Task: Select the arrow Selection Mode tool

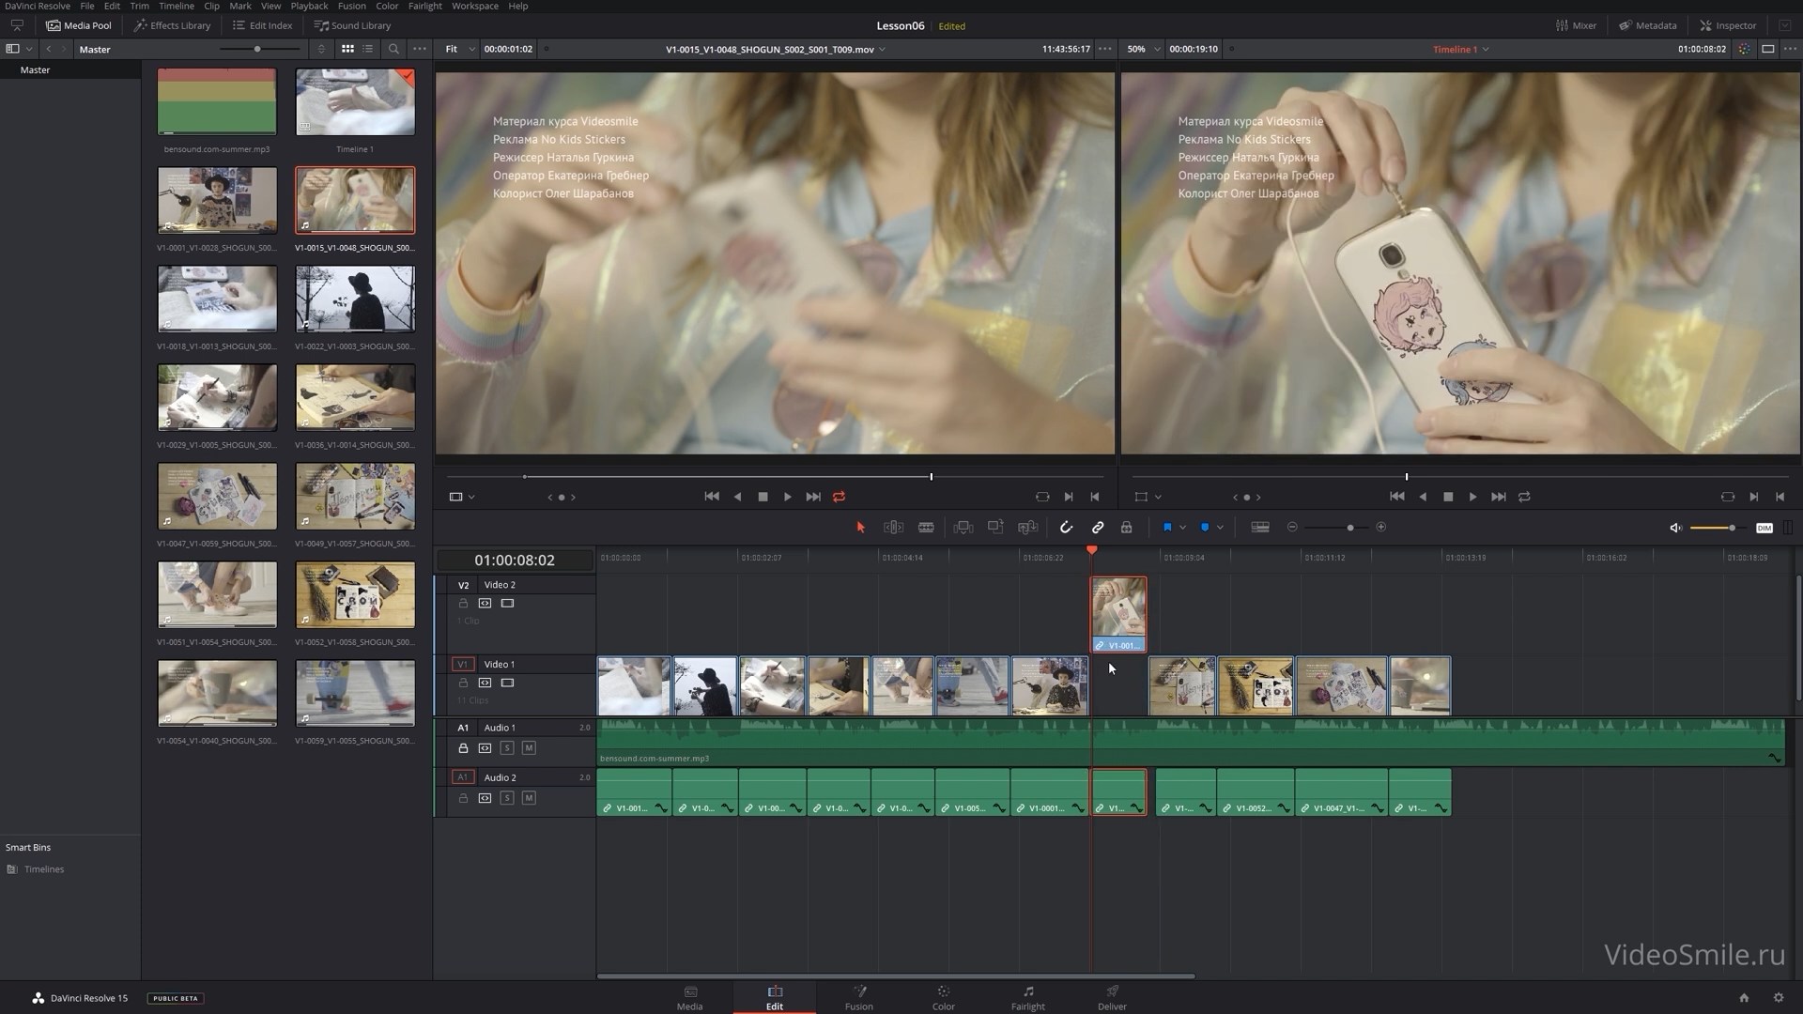Action: [x=860, y=528]
